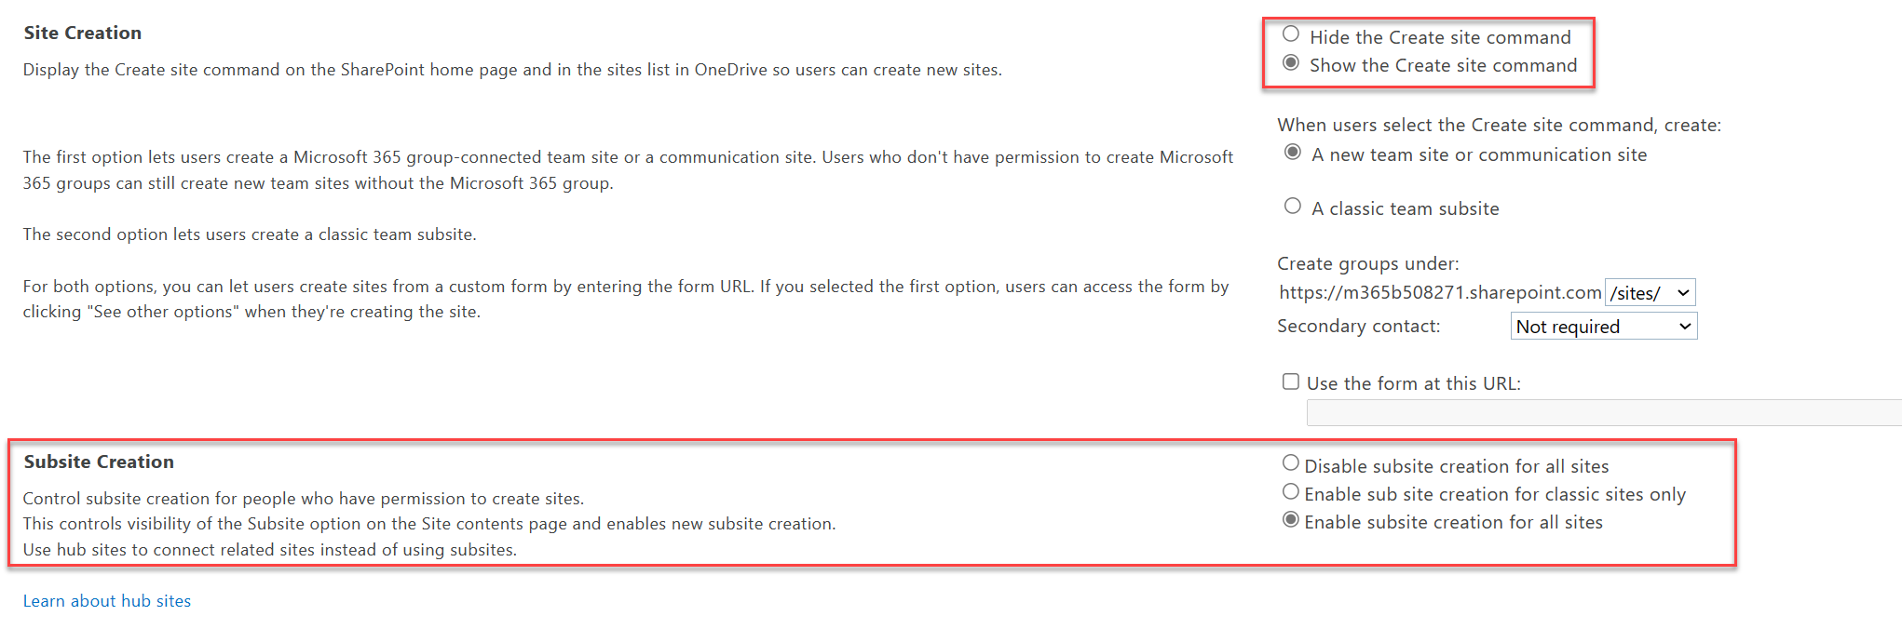Click 'When users select the Create site command' text

pyautogui.click(x=1499, y=125)
